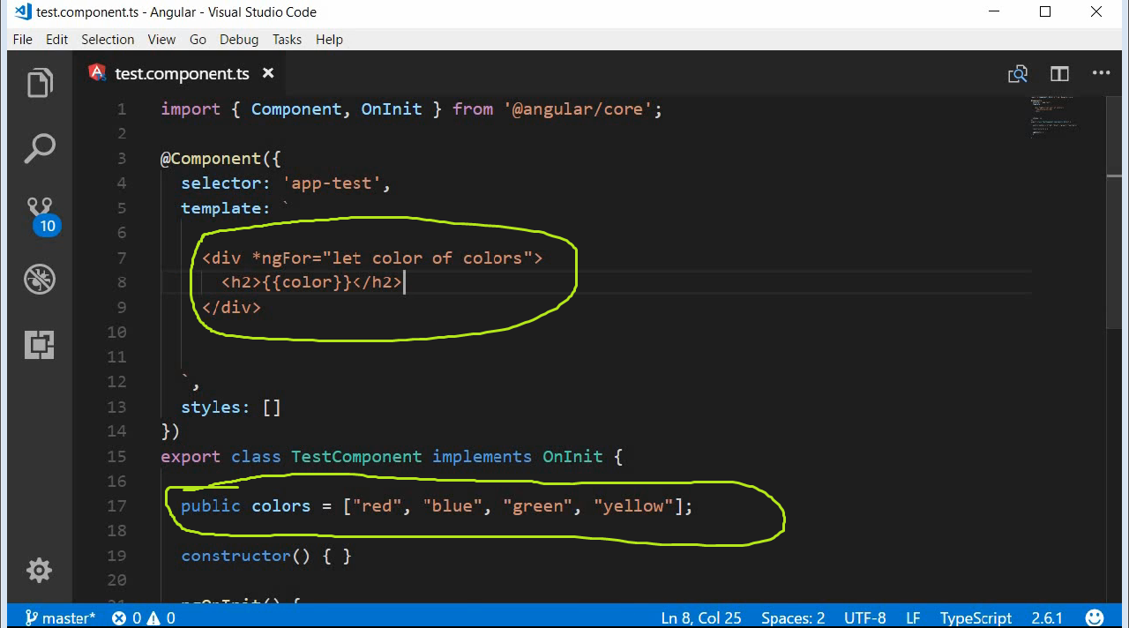Open the Extensions view icon
This screenshot has height=628, width=1129.
[39, 345]
